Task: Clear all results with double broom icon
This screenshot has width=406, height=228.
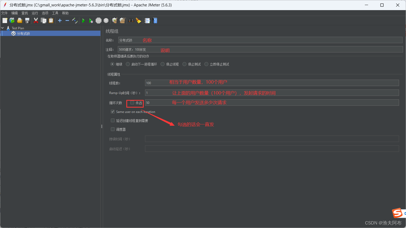Action: click(x=122, y=21)
